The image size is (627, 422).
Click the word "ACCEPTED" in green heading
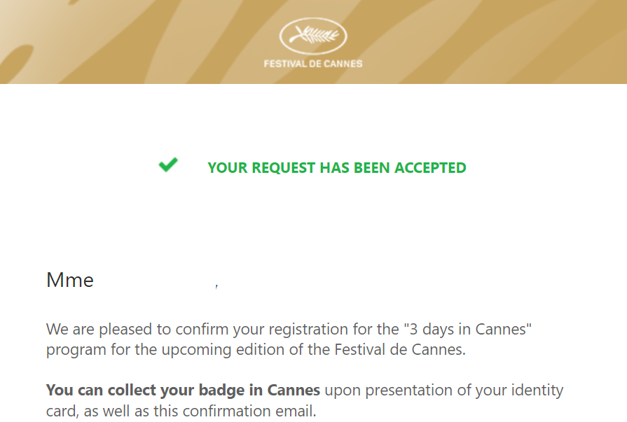430,168
